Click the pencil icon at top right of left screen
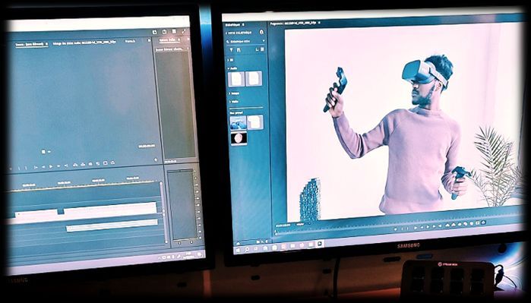 point(184,31)
